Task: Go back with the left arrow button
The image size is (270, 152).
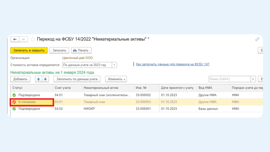Action: 15,39
